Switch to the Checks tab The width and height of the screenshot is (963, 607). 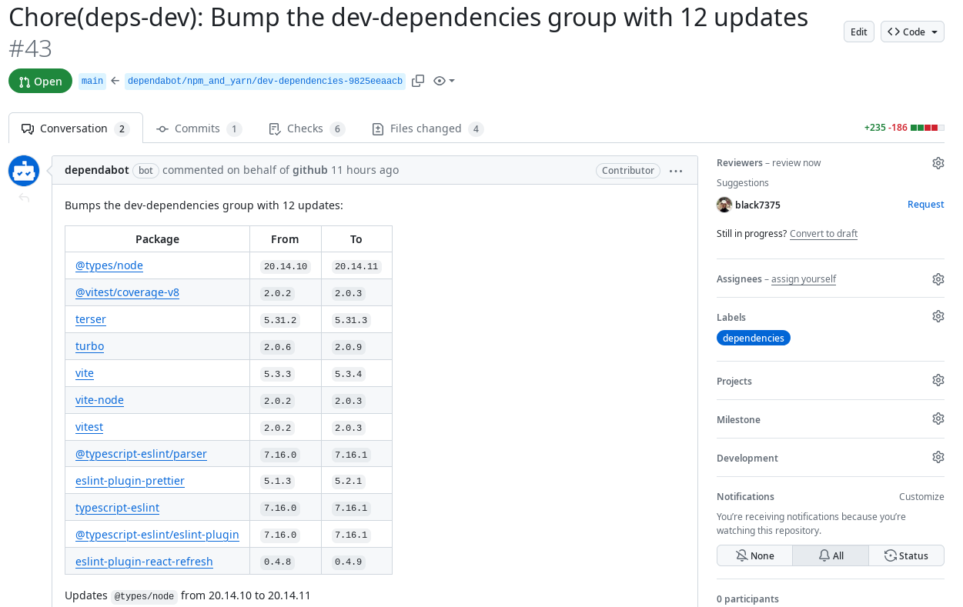306,128
